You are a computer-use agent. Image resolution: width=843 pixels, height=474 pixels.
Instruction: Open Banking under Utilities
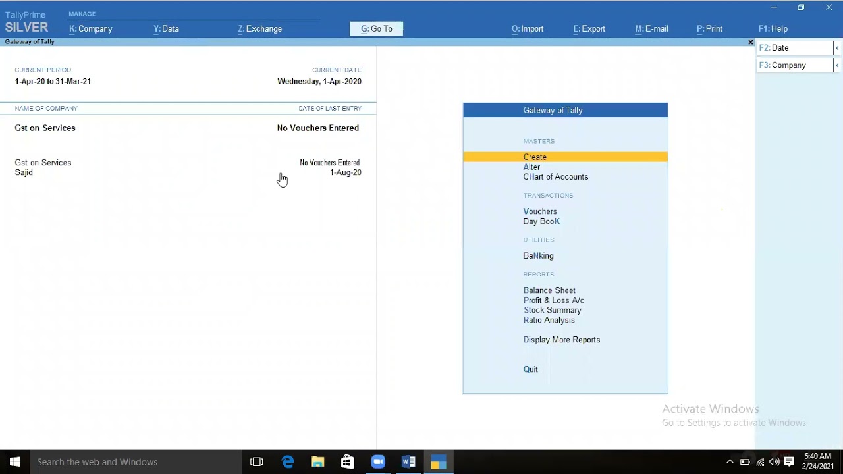click(538, 255)
